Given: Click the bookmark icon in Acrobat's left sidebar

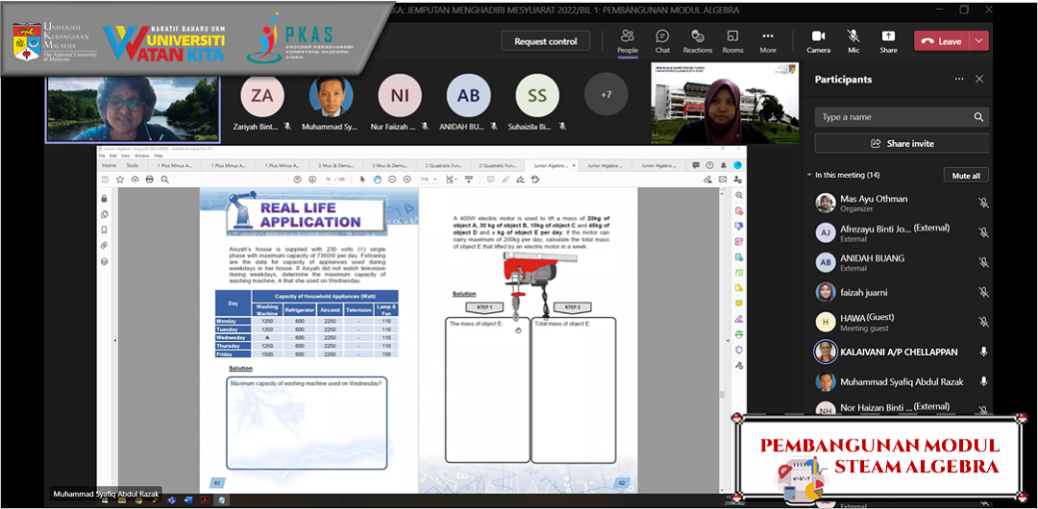Looking at the screenshot, I should (x=104, y=230).
